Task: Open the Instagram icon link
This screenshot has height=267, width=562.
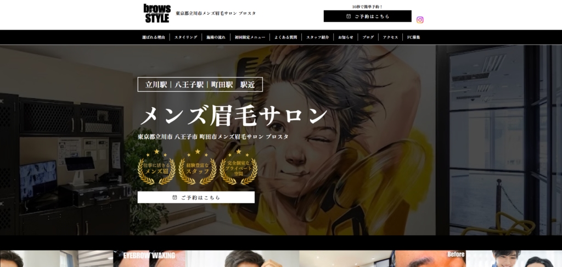Action: pos(420,20)
